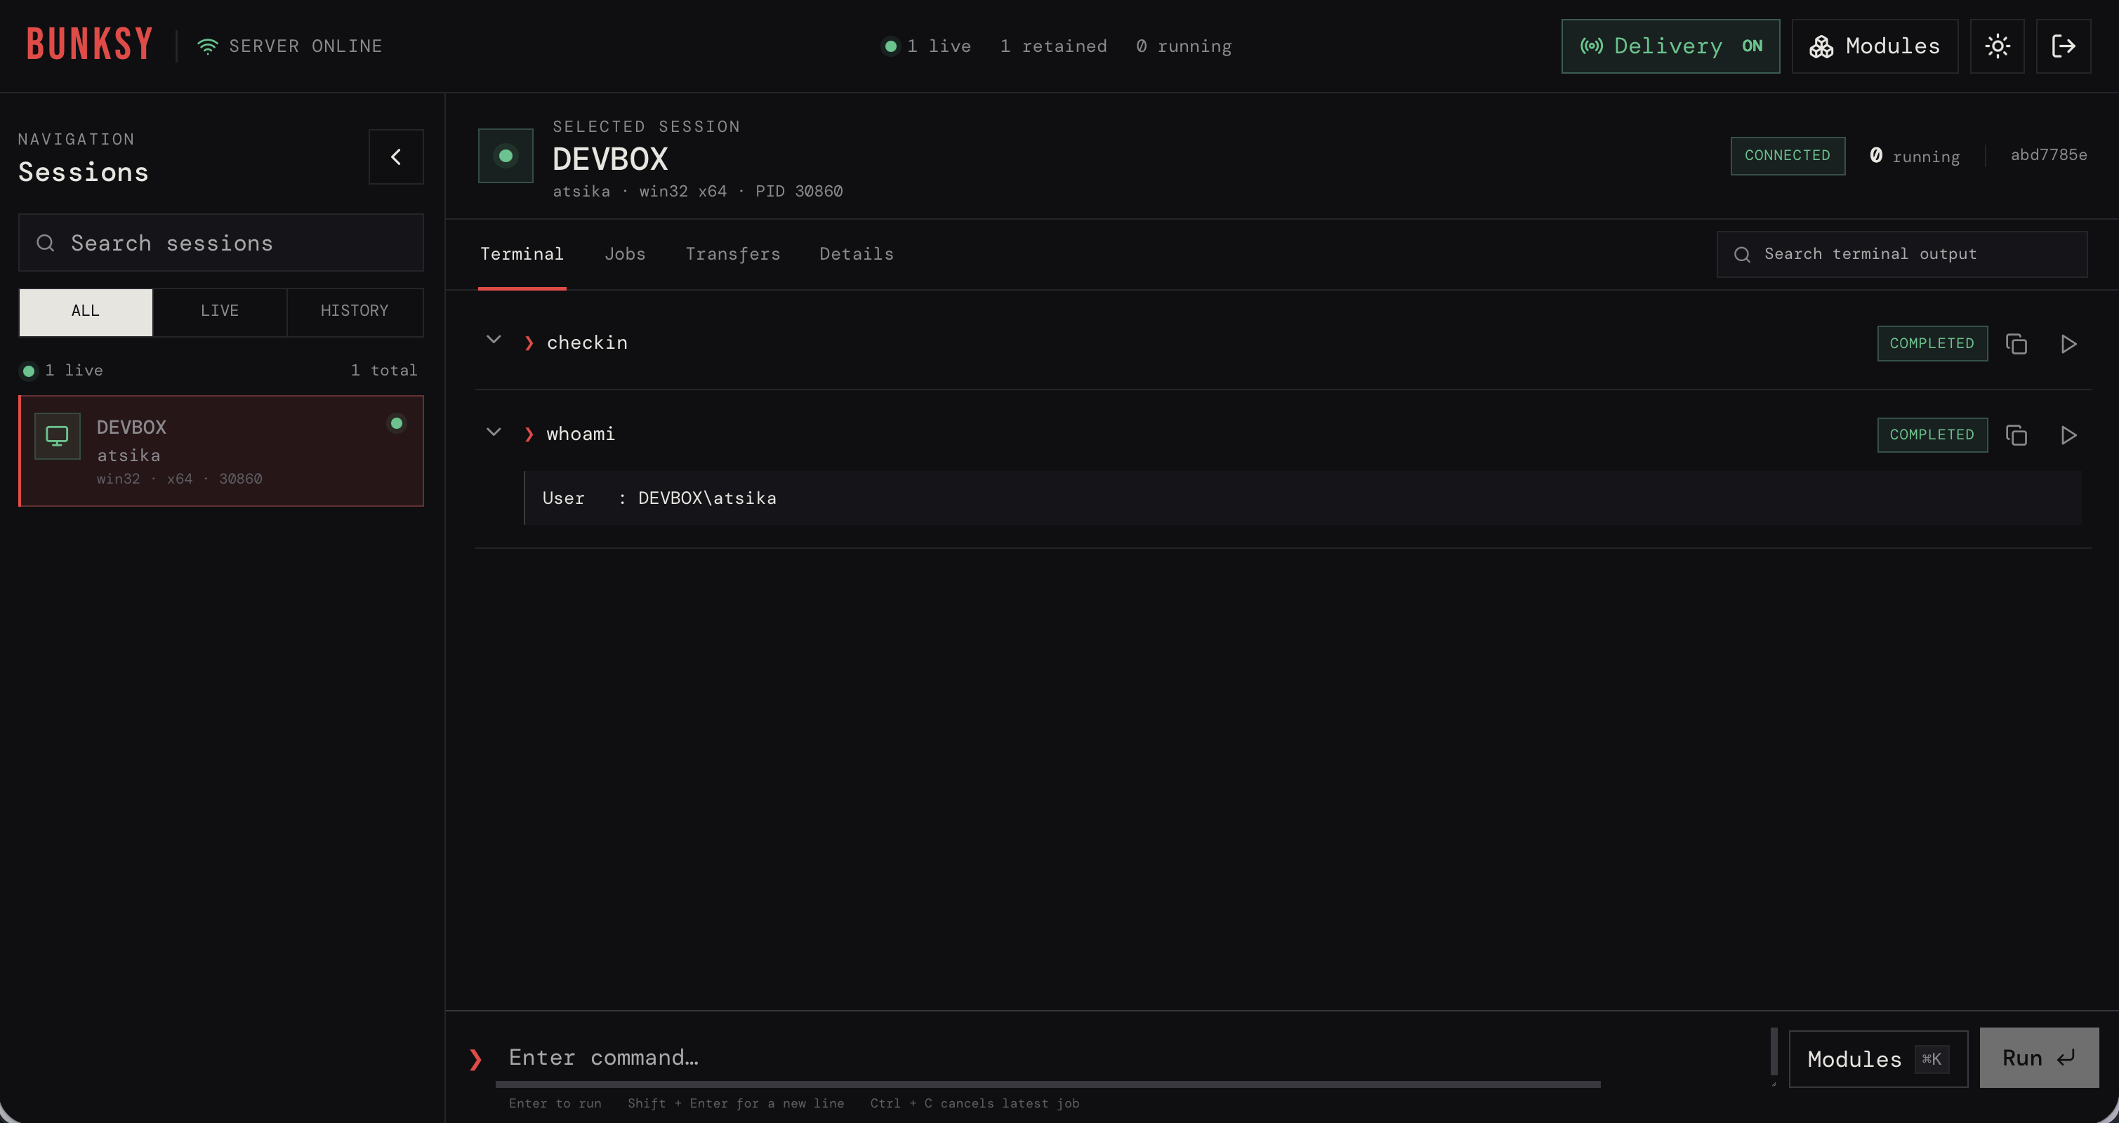
Task: Click the checkin COMPLETED badge
Action: [1932, 344]
